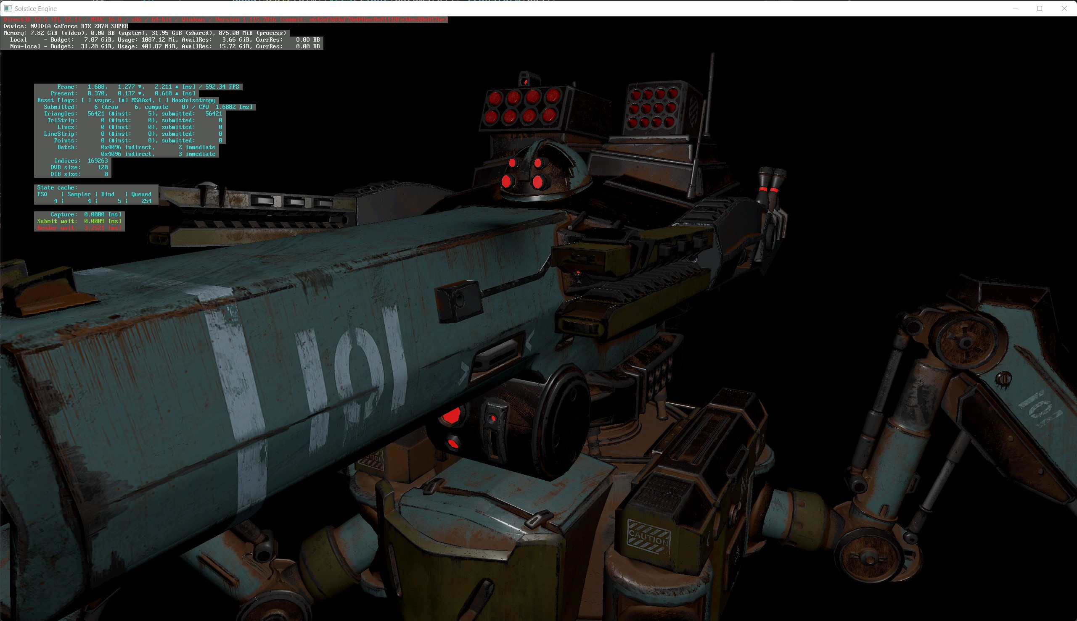Click the Solstice Engine window icon
Viewport: 1077px width, 621px height.
click(8, 8)
